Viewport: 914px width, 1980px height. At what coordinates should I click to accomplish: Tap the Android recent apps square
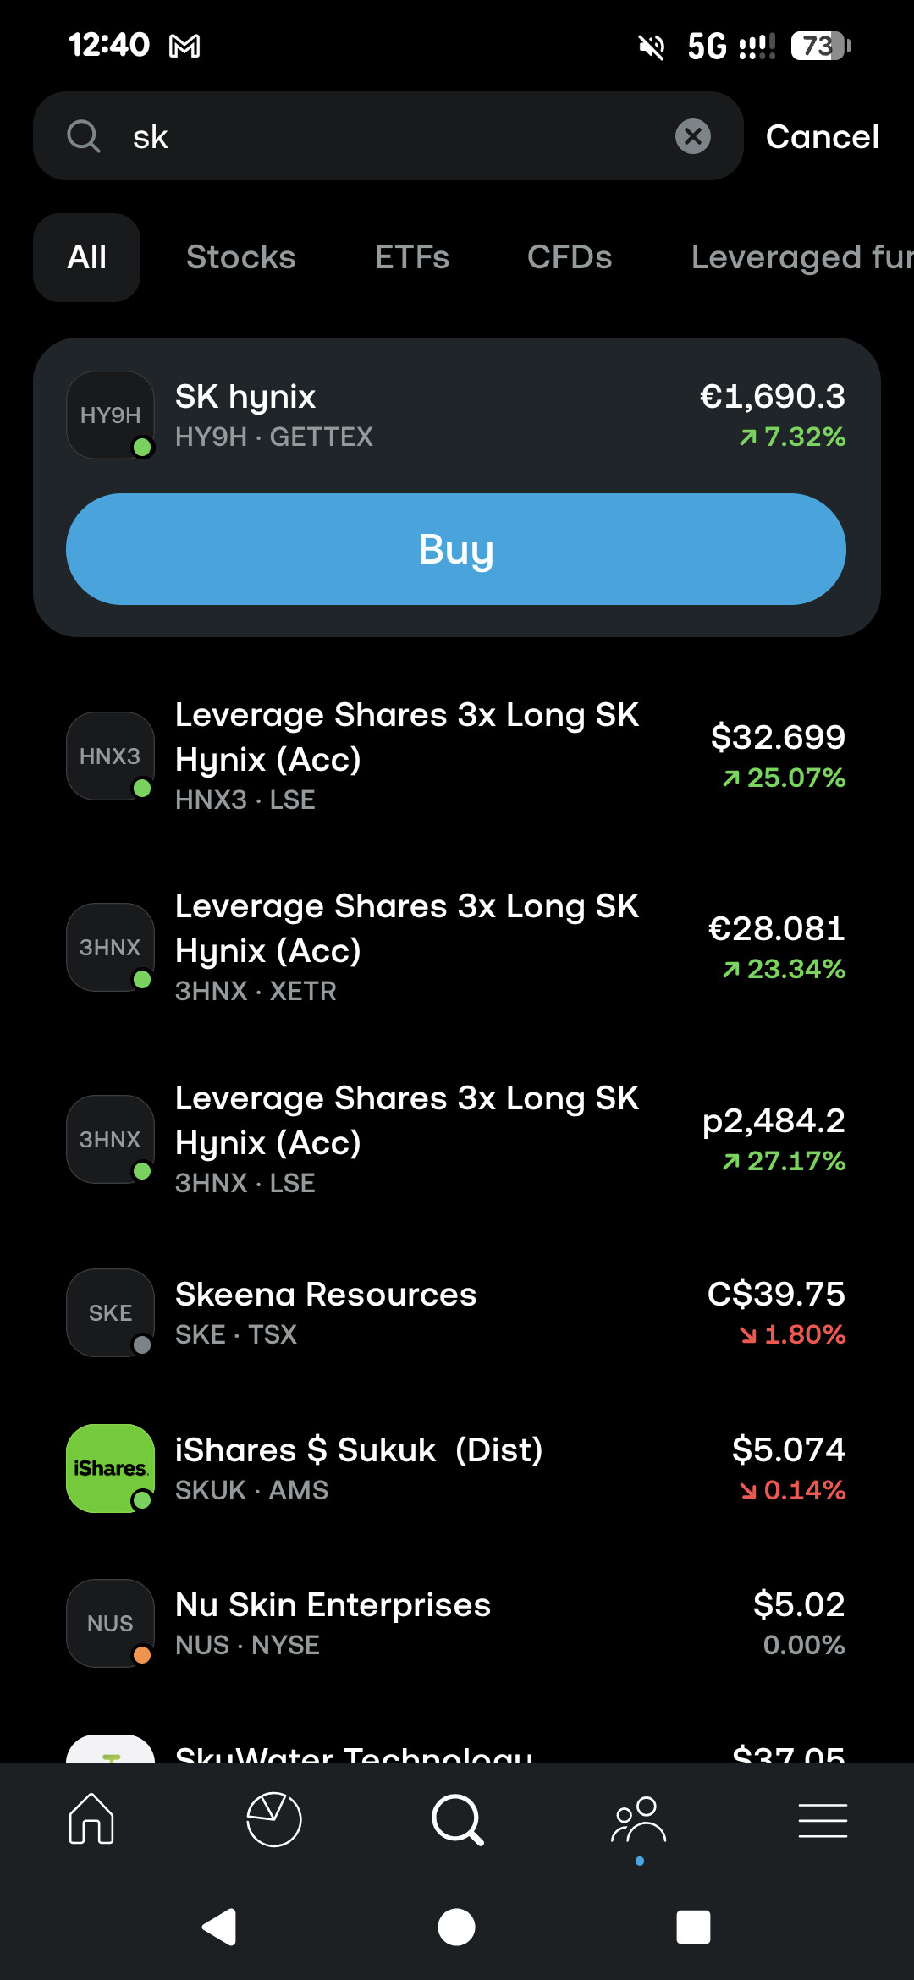(693, 1928)
